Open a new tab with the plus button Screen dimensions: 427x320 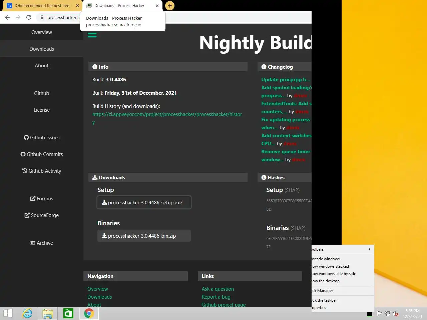170,6
